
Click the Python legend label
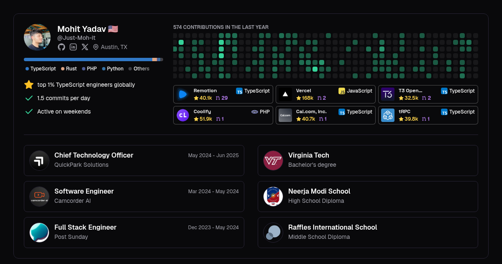(x=115, y=69)
